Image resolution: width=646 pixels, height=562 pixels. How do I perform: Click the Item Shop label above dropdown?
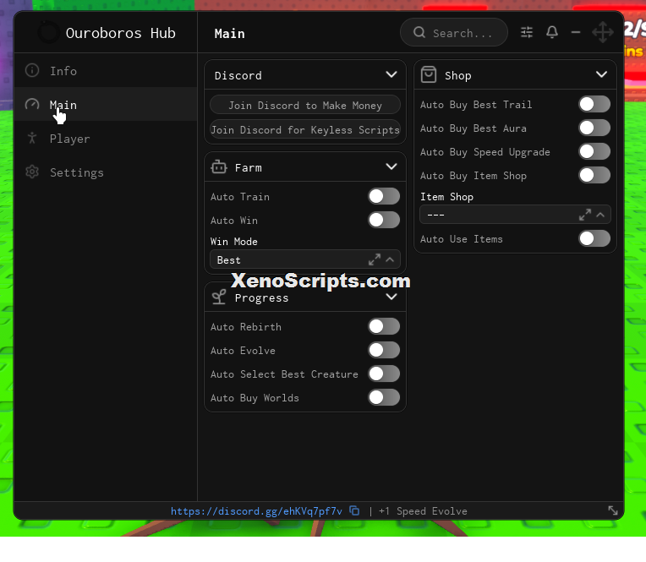pos(446,197)
